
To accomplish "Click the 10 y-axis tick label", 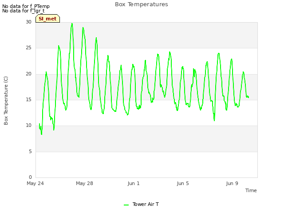I will click(x=28, y=125).
